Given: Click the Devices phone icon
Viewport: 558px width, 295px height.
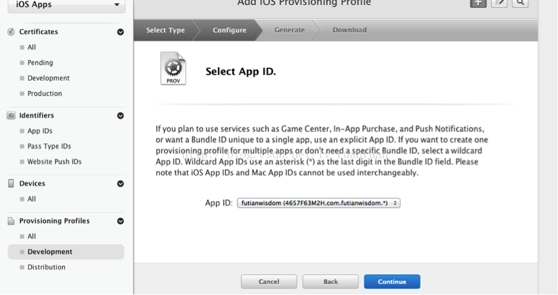Looking at the screenshot, I should (11, 183).
